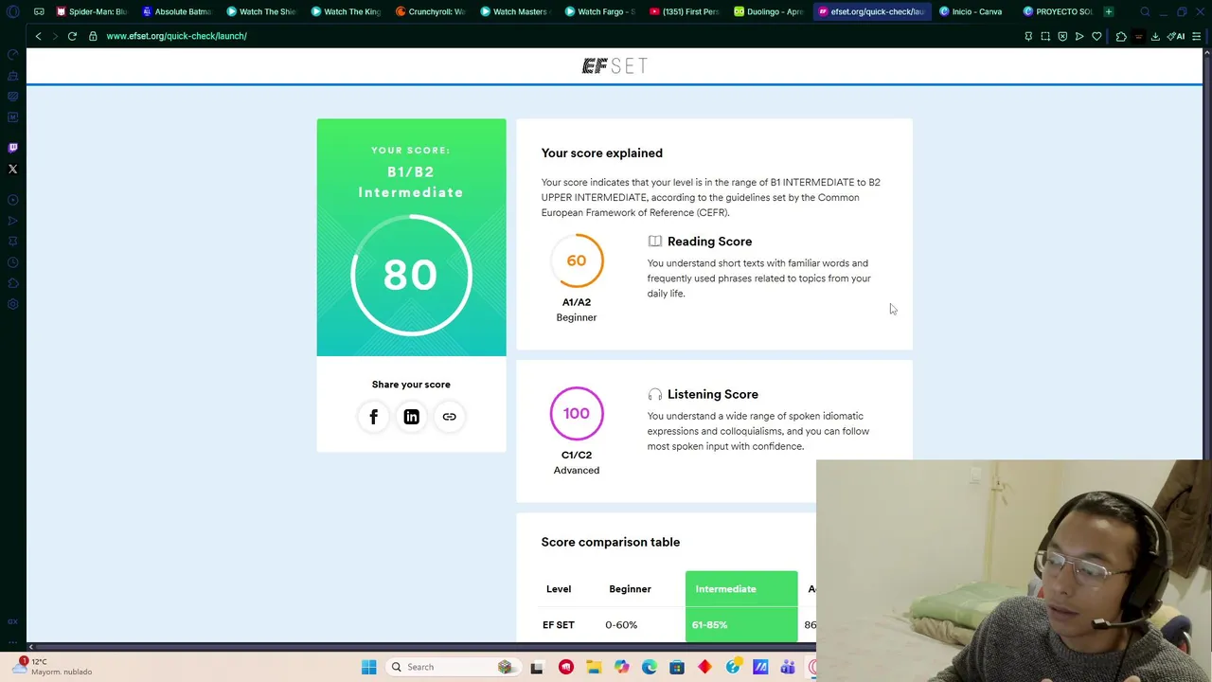Switch to the PROYECTO SOL tab

pos(1057,11)
